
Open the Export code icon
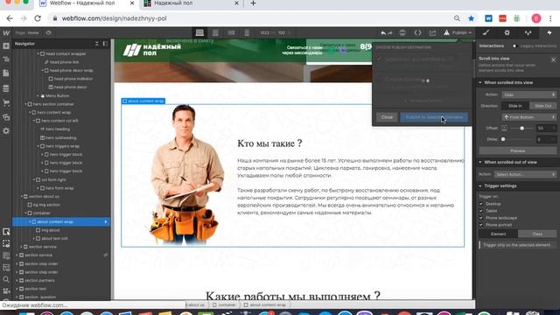(417, 33)
